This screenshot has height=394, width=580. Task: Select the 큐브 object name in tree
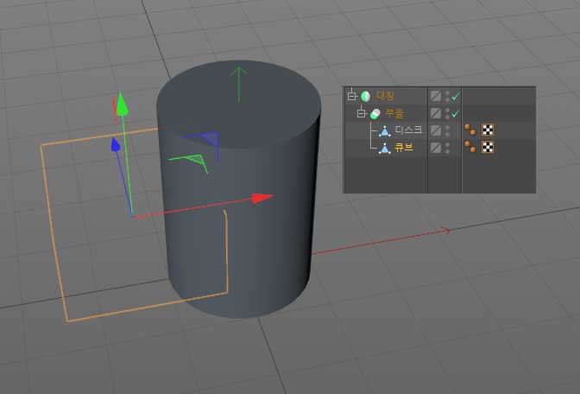(404, 148)
